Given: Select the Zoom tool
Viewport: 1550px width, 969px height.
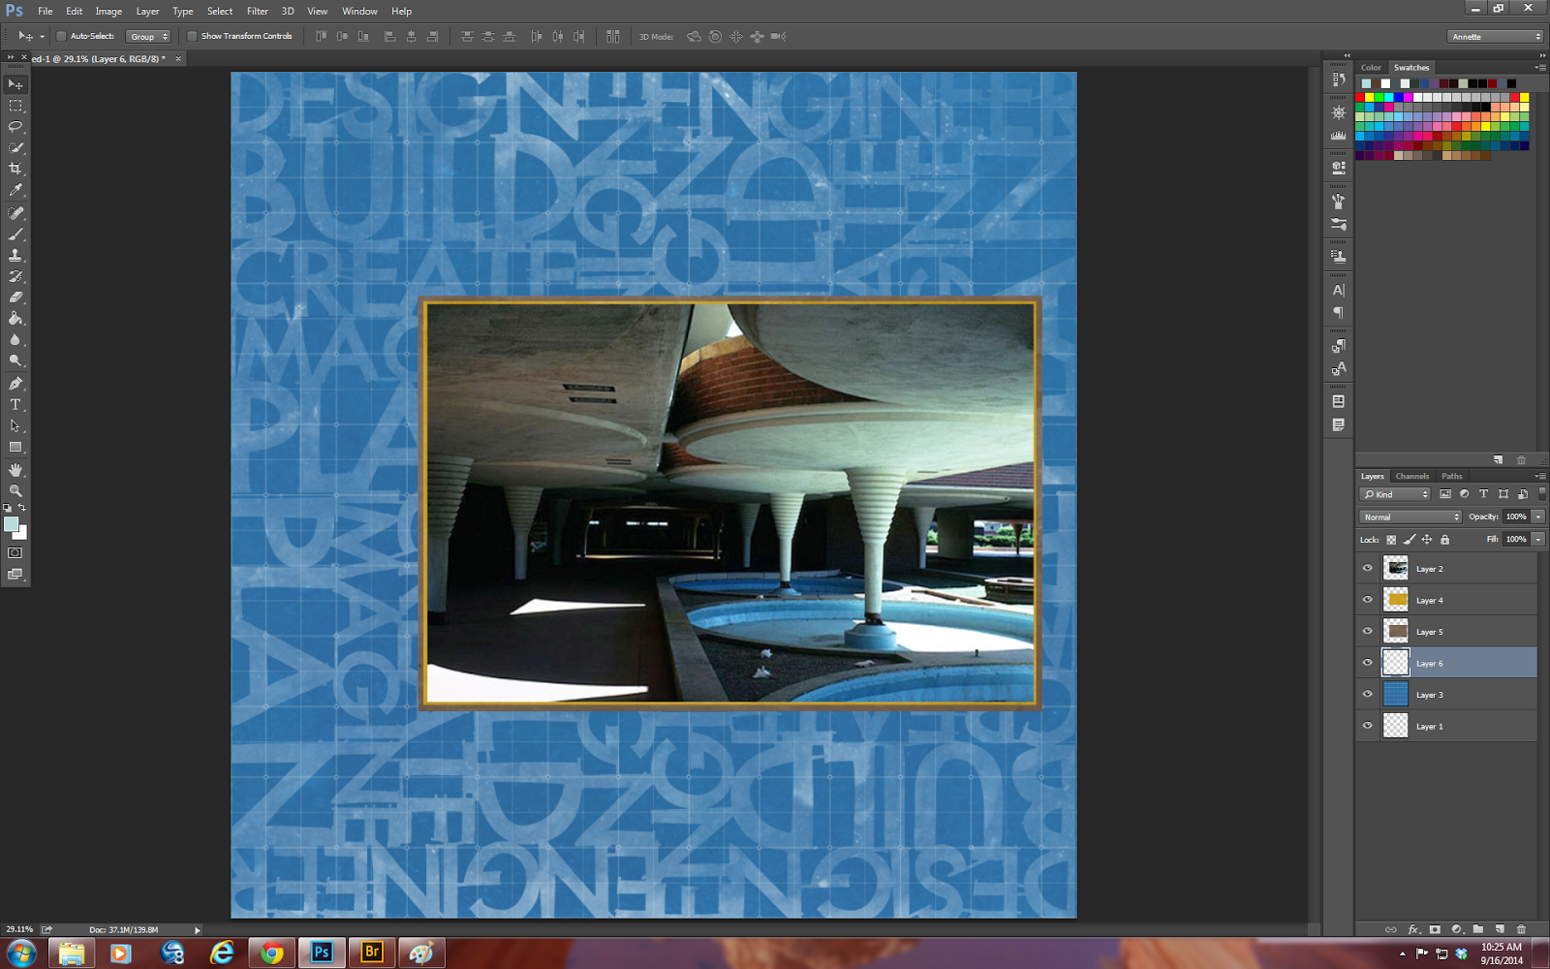Looking at the screenshot, I should tap(15, 491).
